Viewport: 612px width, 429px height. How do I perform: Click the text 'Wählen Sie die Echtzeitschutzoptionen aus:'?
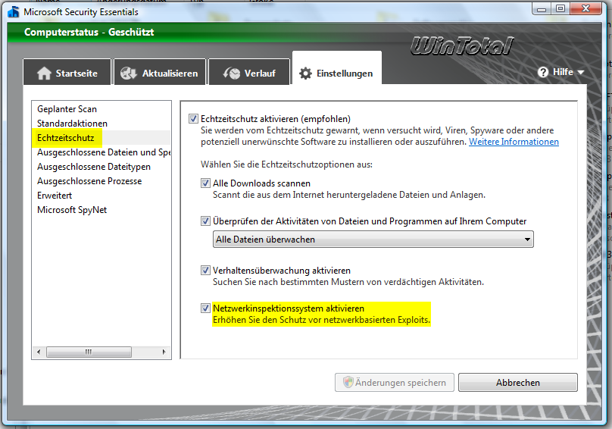286,164
